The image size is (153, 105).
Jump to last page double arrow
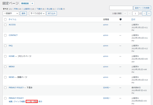[149, 13]
